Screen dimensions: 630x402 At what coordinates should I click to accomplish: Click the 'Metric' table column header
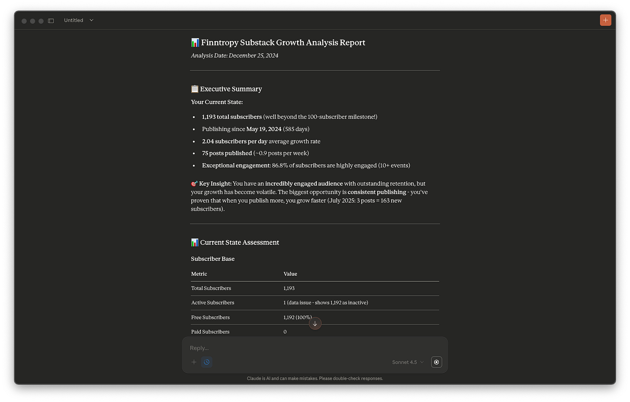point(199,274)
